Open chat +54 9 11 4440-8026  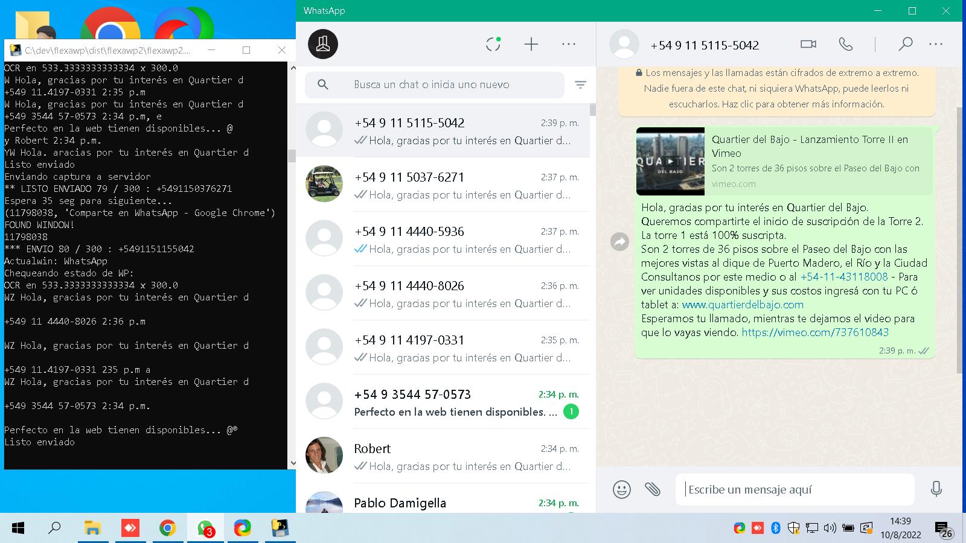coord(443,293)
